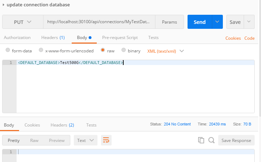This screenshot has height=162, width=261.
Task: Expand the 'update connection database' request title
Action: click(4, 5)
